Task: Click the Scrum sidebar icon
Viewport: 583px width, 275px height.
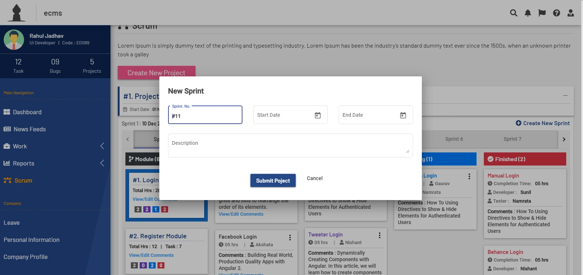Action: point(7,180)
